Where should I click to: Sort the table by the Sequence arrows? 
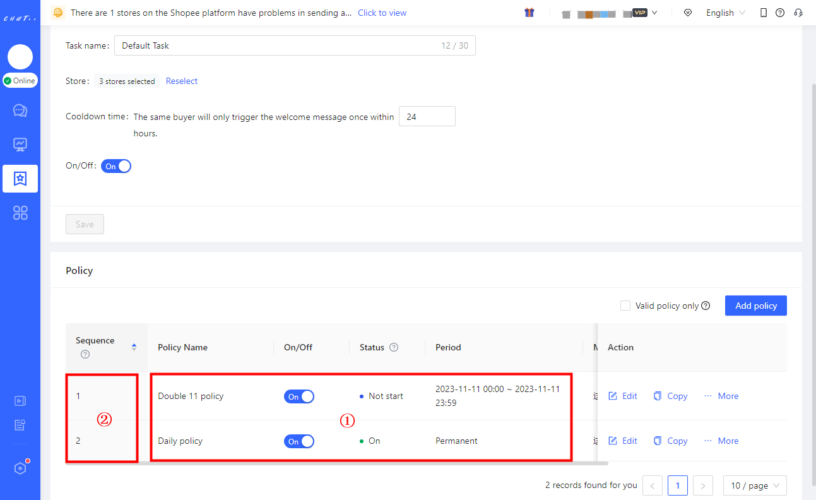click(x=134, y=347)
